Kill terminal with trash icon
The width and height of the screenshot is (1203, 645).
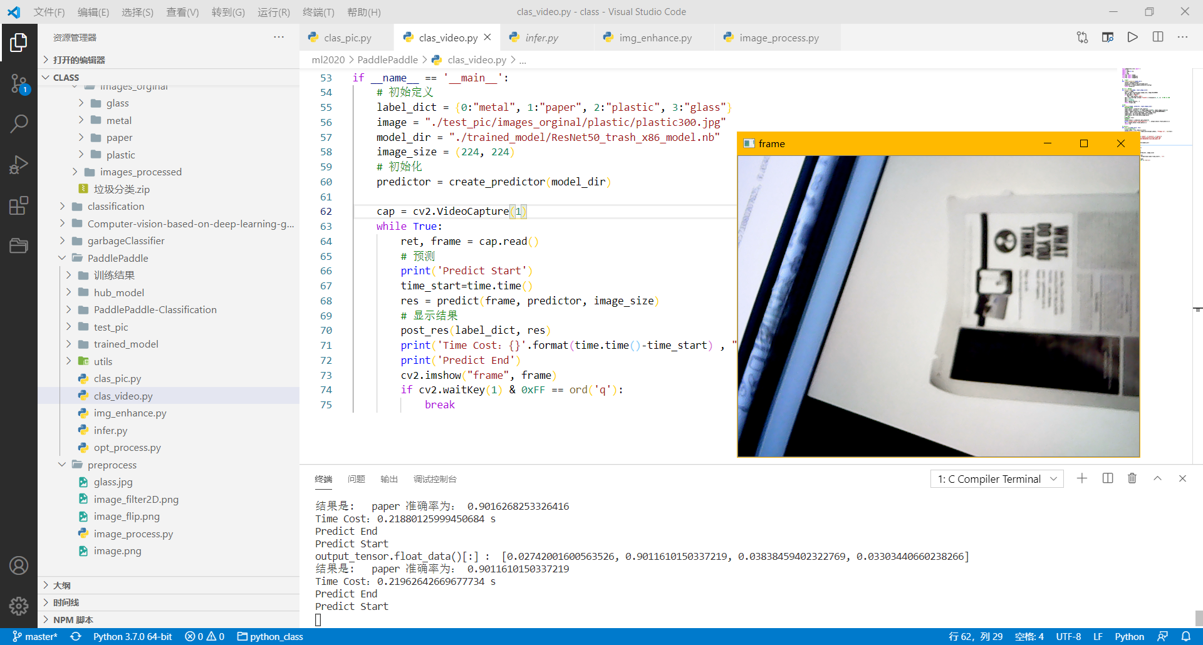coord(1132,478)
